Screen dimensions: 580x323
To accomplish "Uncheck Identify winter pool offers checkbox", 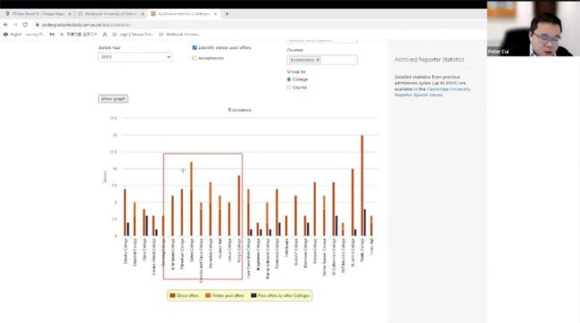I will [195, 47].
